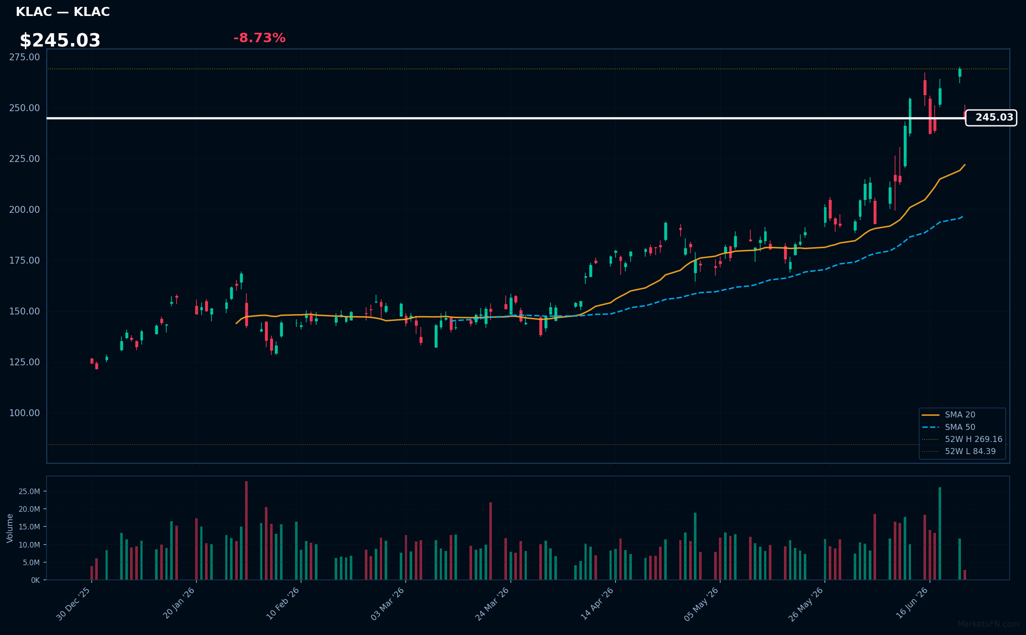Screen dimensions: 1026x635
Task: Select the large "$245.03" price heading
Action: (60, 40)
